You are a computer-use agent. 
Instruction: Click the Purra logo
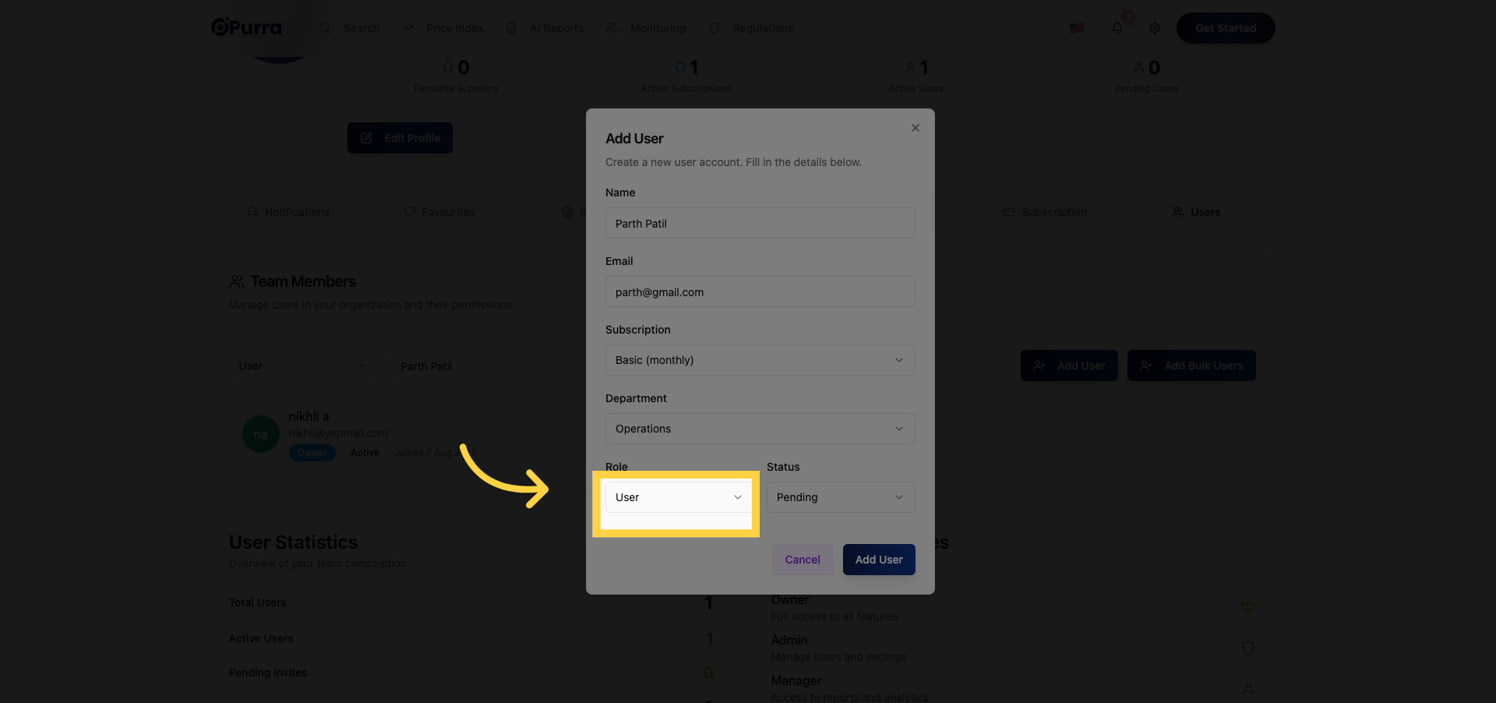pos(246,27)
